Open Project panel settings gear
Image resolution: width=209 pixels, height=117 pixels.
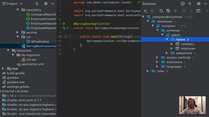[x=46, y=4]
